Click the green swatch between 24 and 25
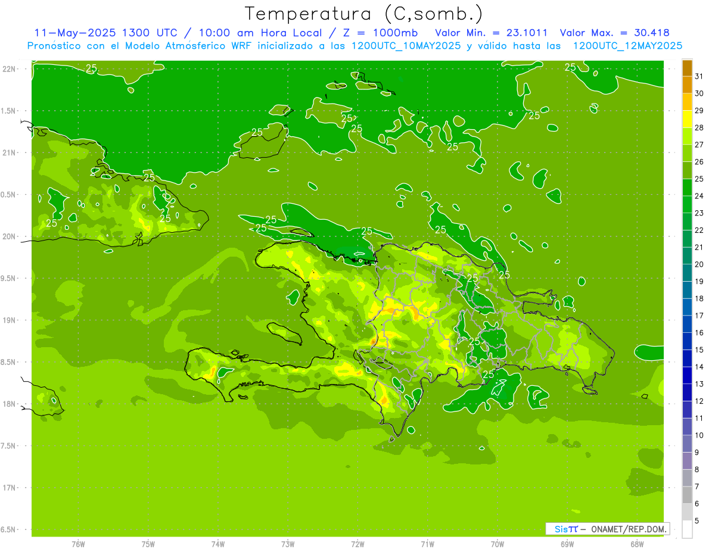This screenshot has height=552, width=715. tap(687, 188)
